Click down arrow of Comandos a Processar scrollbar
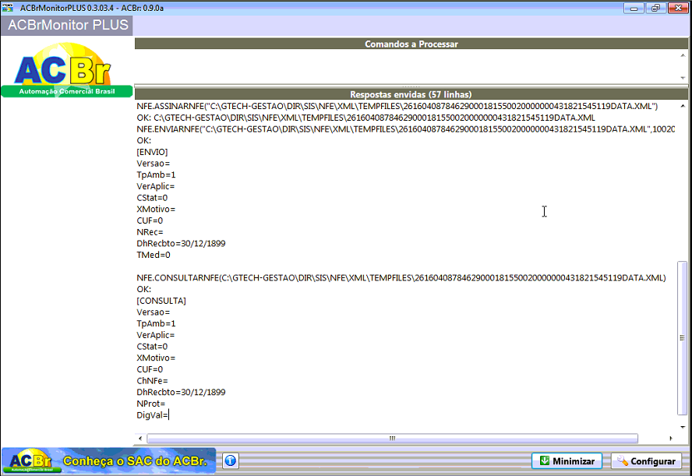The height and width of the screenshot is (476, 692). [x=683, y=78]
